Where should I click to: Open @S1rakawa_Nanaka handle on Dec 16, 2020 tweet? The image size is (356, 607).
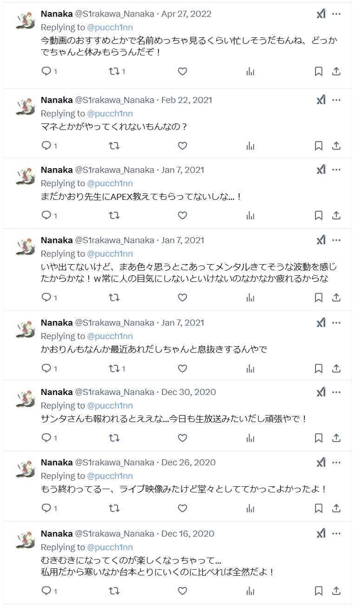[x=114, y=534]
